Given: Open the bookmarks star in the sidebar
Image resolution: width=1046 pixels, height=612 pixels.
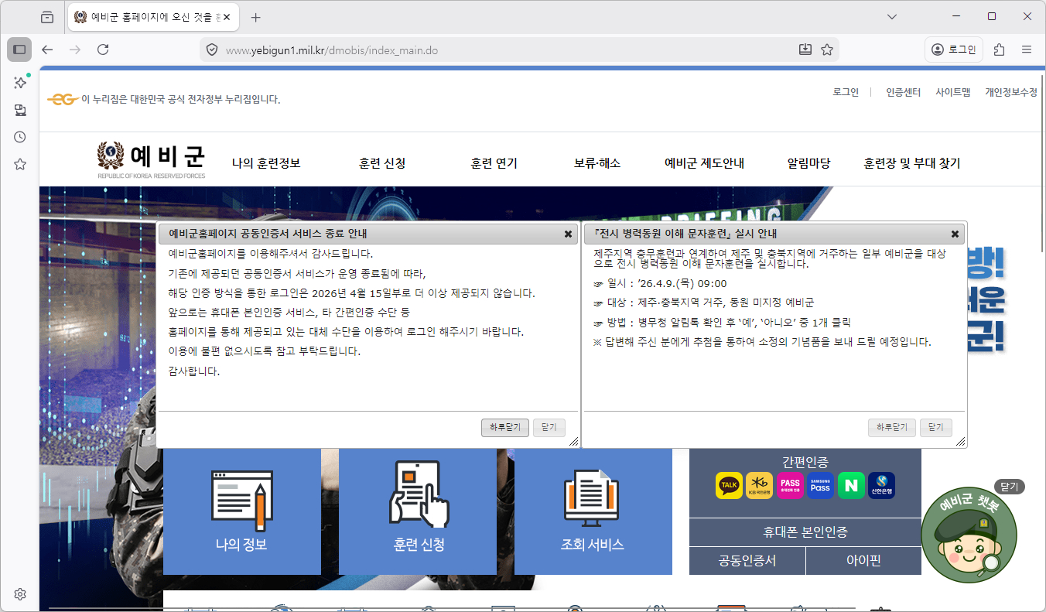Looking at the screenshot, I should click(x=20, y=164).
